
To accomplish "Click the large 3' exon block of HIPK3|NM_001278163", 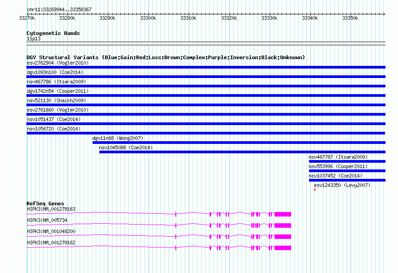I will click(x=283, y=214).
